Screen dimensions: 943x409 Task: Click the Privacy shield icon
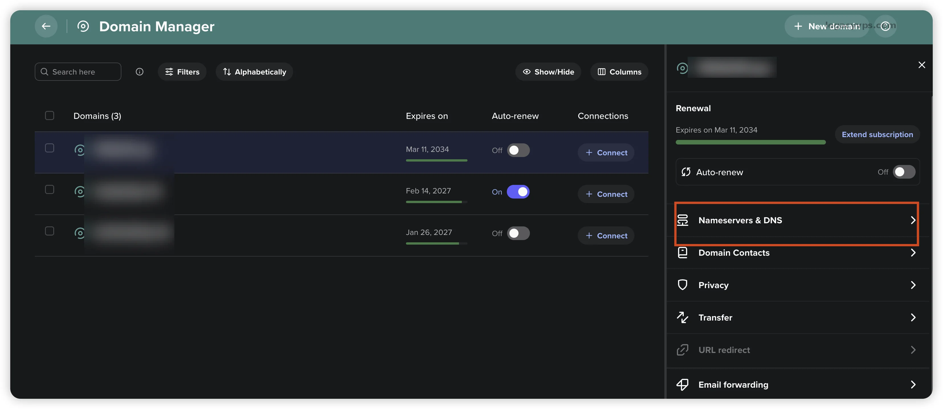click(682, 285)
